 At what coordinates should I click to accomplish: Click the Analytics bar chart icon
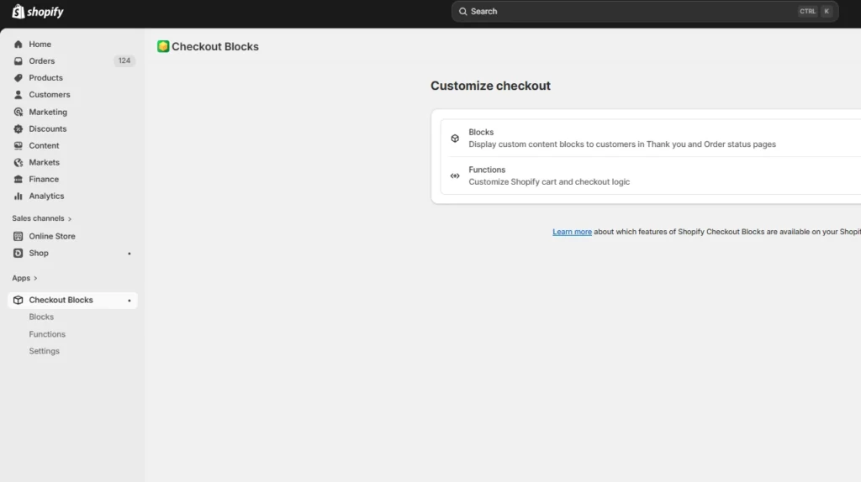click(18, 196)
